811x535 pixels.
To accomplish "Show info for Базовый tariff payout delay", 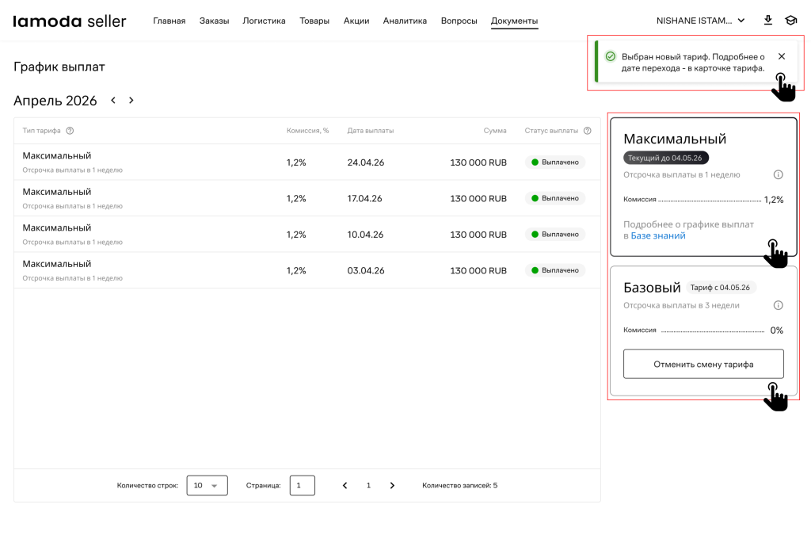I will click(x=778, y=305).
